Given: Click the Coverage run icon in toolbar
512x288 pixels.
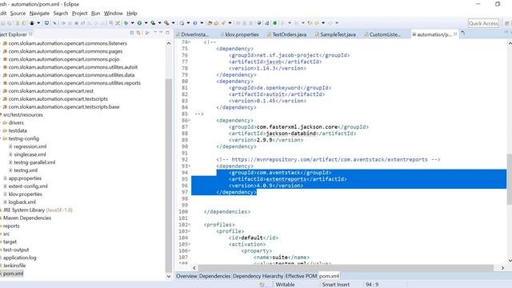Looking at the screenshot, I should 153,23.
